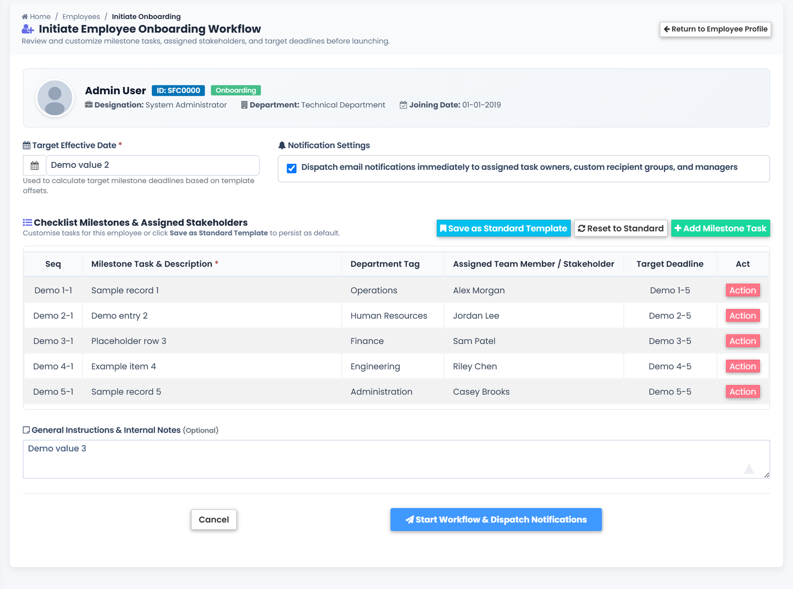Click Start Workflow & Dispatch Notifications
The width and height of the screenshot is (793, 589).
pyautogui.click(x=496, y=520)
